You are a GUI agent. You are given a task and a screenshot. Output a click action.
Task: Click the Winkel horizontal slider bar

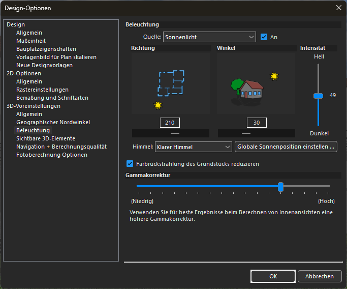[257, 133]
